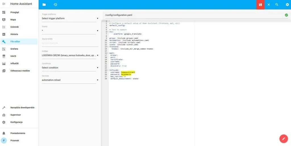
Task: Open the Events dropdown
Action: point(70,31)
